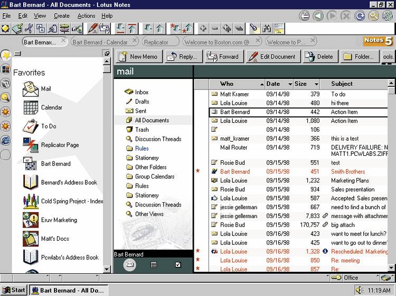Viewport: 396px width, 296px height.
Task: Open the Matt's Docs database icon
Action: [31, 239]
